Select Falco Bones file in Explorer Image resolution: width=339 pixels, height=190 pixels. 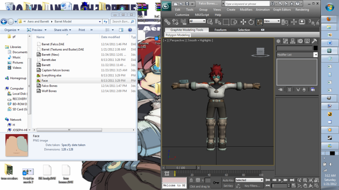49,86
